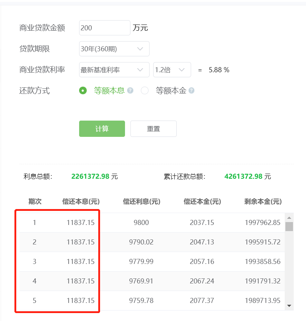306x321 pixels.
Task: Click the 11837.15 payment in period 3
Action: pyautogui.click(x=81, y=261)
